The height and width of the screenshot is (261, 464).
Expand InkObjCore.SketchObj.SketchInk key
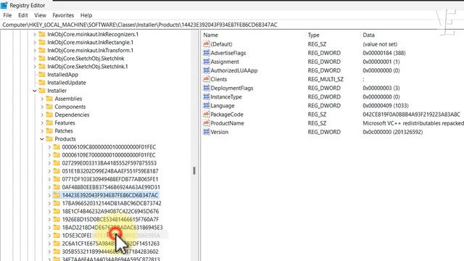pyautogui.click(x=35, y=59)
